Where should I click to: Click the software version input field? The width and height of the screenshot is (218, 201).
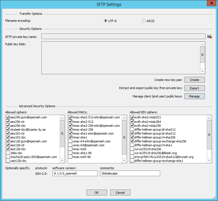pyautogui.click(x=75, y=173)
